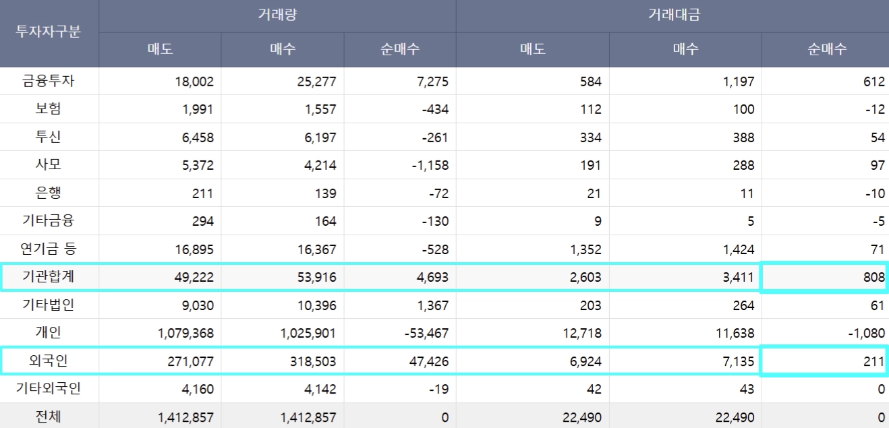Click the 매도 header under 거래대금
Viewport: 889px width, 428px height.
click(x=533, y=49)
